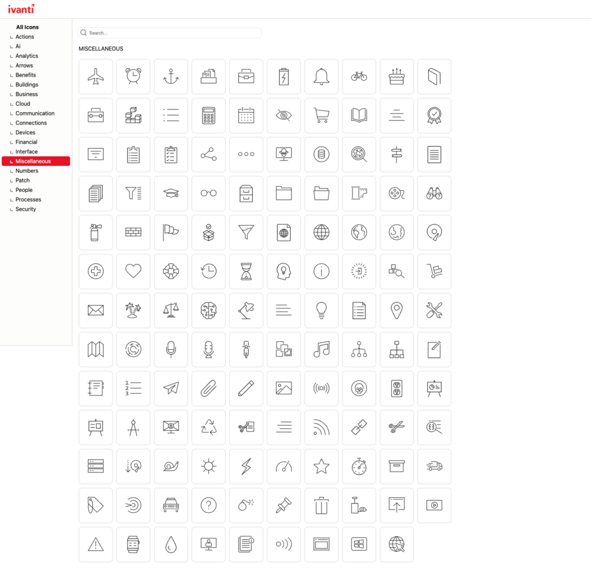The image size is (591, 578).
Task: Click the paper airplane icon
Action: click(x=171, y=389)
